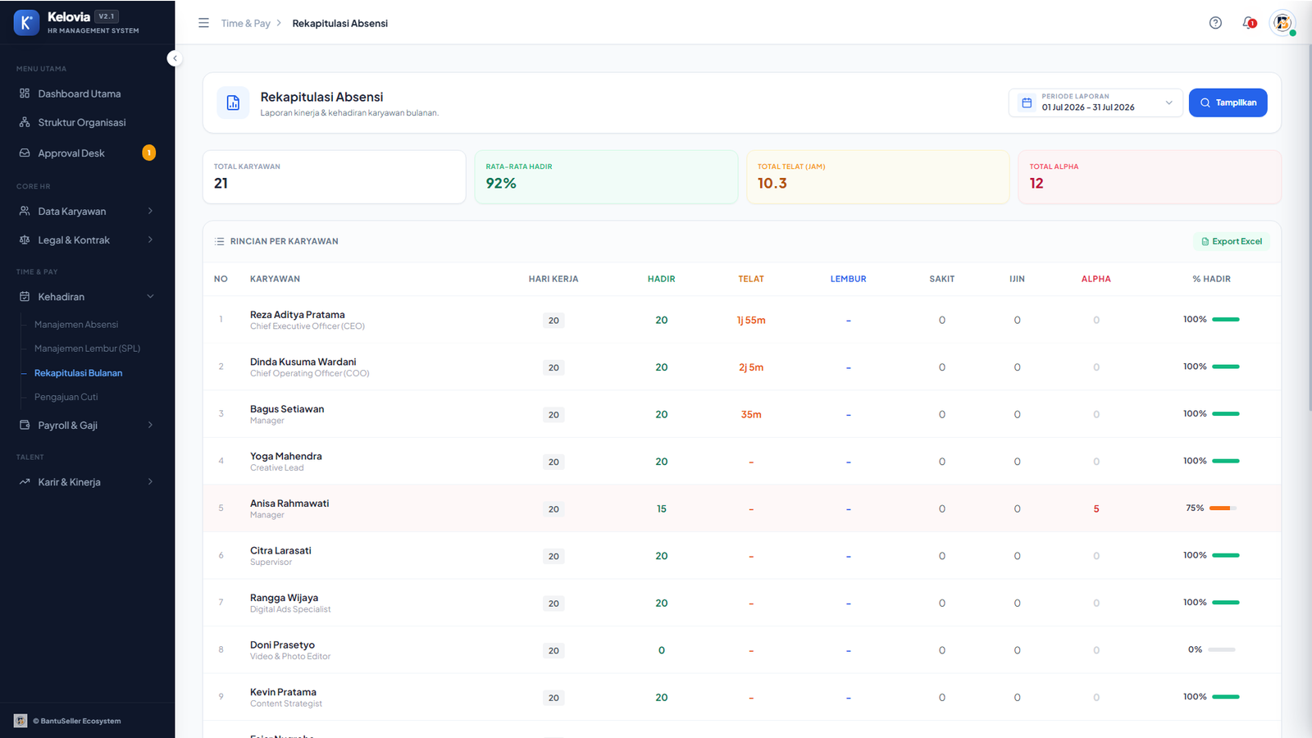
Task: Click Anisa Rahmawati's alpha count 5
Action: click(1096, 509)
